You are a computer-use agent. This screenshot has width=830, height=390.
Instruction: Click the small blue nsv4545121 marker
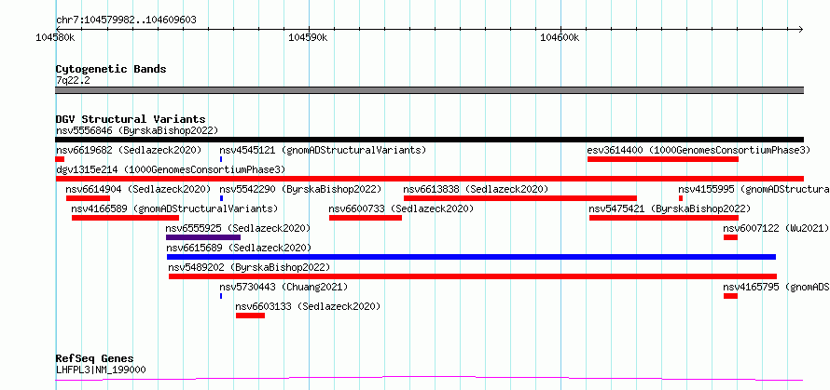pos(221,159)
